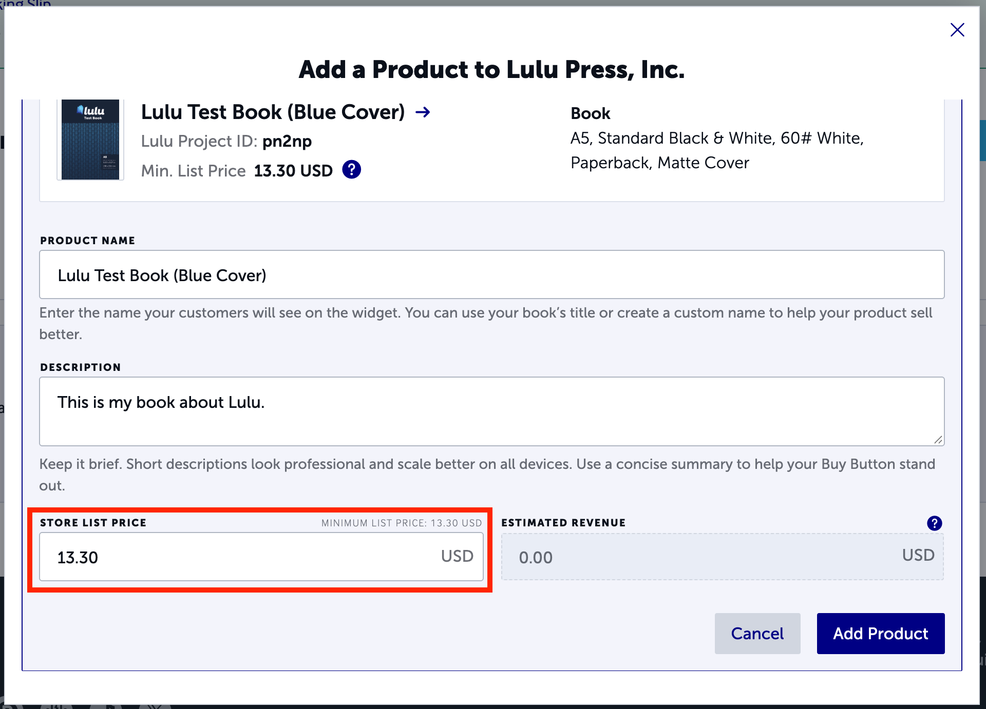The width and height of the screenshot is (986, 709).
Task: Click the Lulu Test Book cover thumbnail
Action: pos(90,139)
